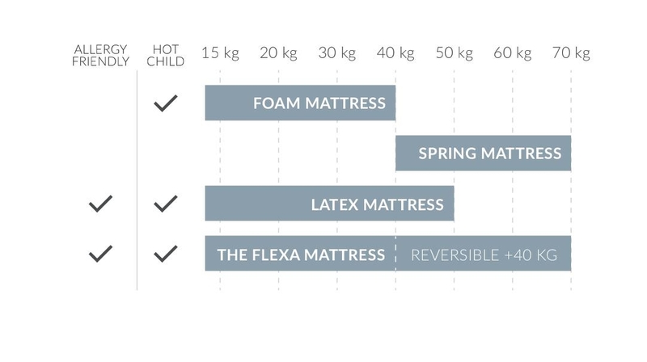Click the Foam Mattress hot child checkmark
Image resolution: width=647 pixels, height=362 pixels.
click(x=166, y=103)
